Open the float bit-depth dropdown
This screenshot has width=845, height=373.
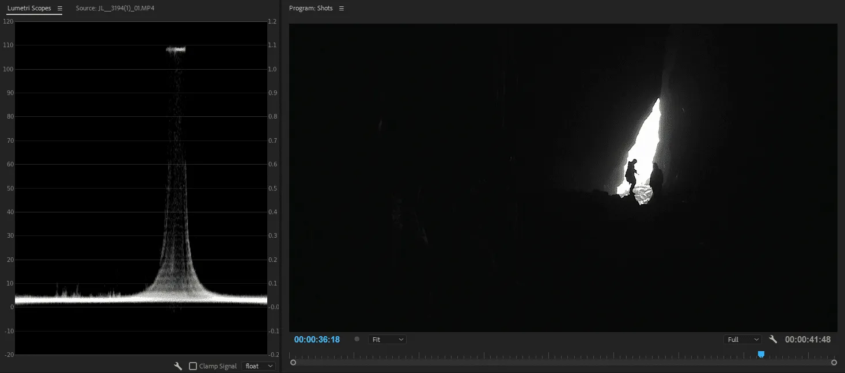(x=259, y=366)
